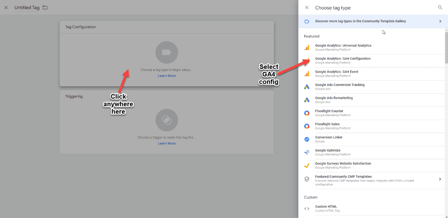
Task: Select Google Analytics: GA4 Configuration
Action: (343, 59)
